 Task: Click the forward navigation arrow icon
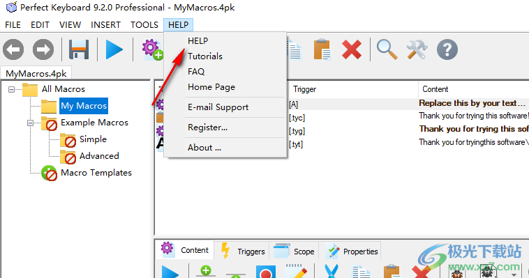coord(43,49)
